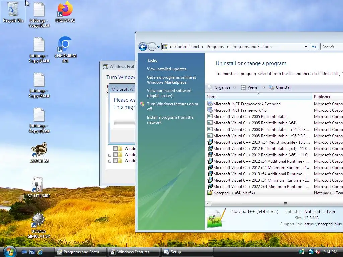Expand the last Windows Features tree node
Image resolution: width=343 pixels, height=257 pixels.
110,161
